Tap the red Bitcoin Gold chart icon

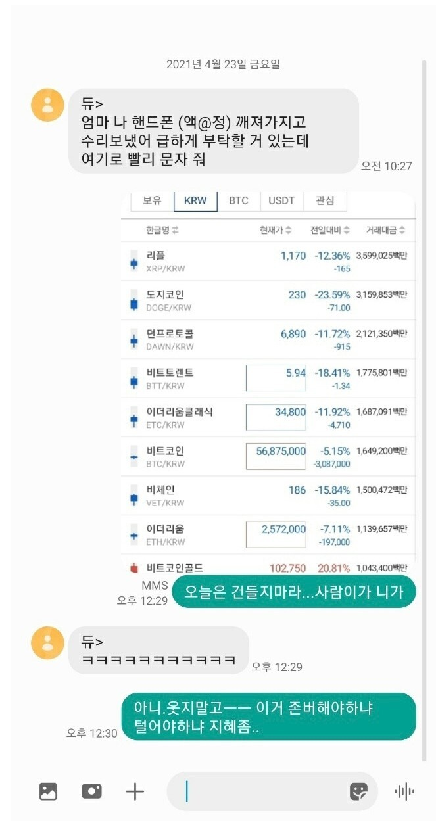[135, 567]
